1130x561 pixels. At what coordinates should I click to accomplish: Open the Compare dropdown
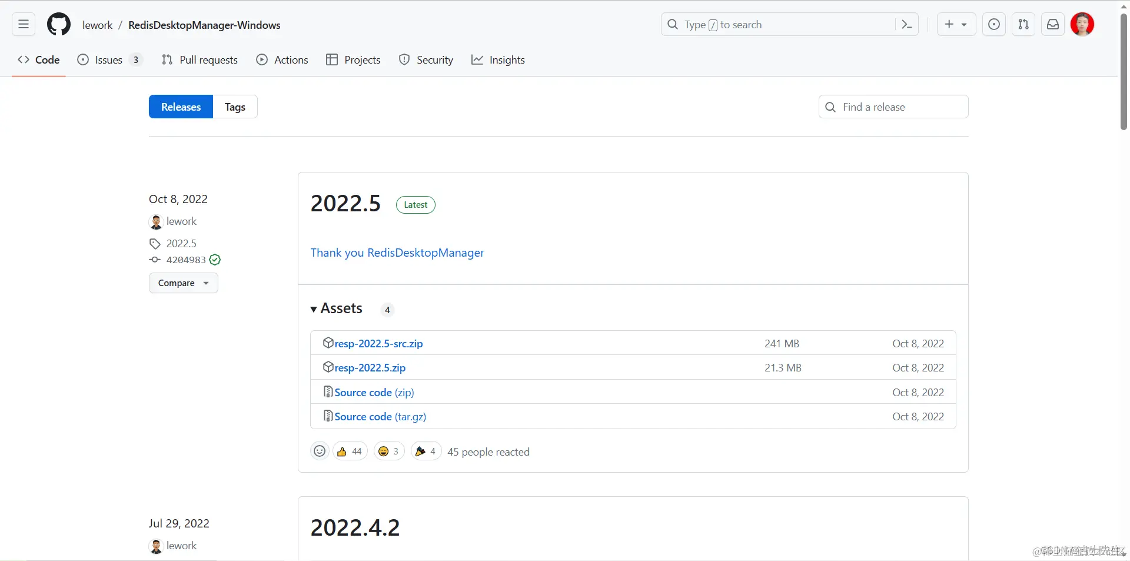point(183,283)
